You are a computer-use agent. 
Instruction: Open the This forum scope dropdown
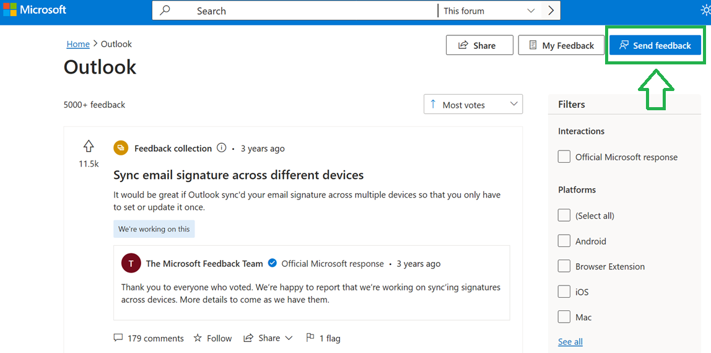point(490,11)
